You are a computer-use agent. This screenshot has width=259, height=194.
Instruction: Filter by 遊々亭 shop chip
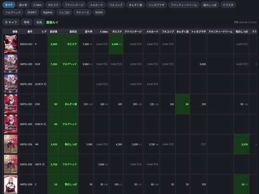pos(23,5)
